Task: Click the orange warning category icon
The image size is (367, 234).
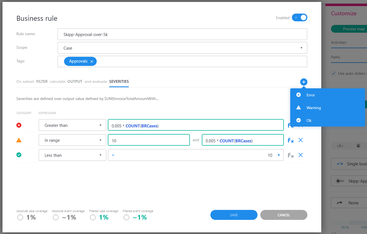Action: [19, 140]
